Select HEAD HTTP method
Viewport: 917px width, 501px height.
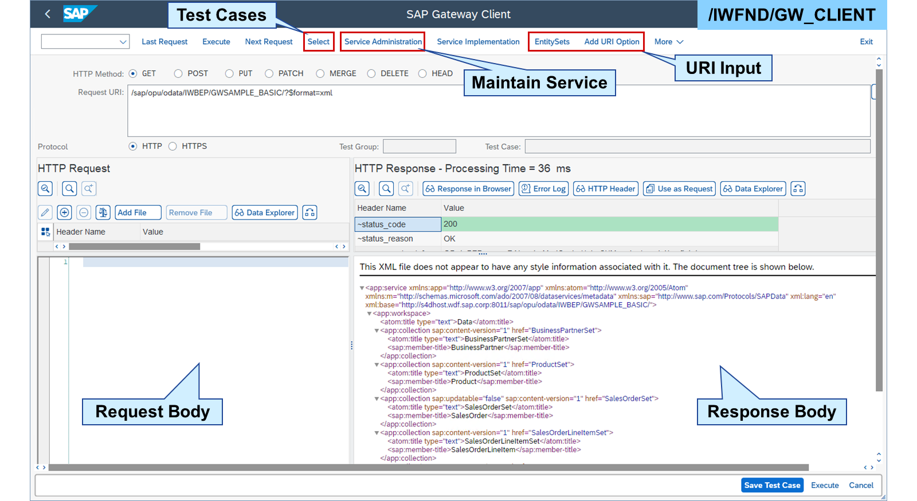tap(422, 73)
